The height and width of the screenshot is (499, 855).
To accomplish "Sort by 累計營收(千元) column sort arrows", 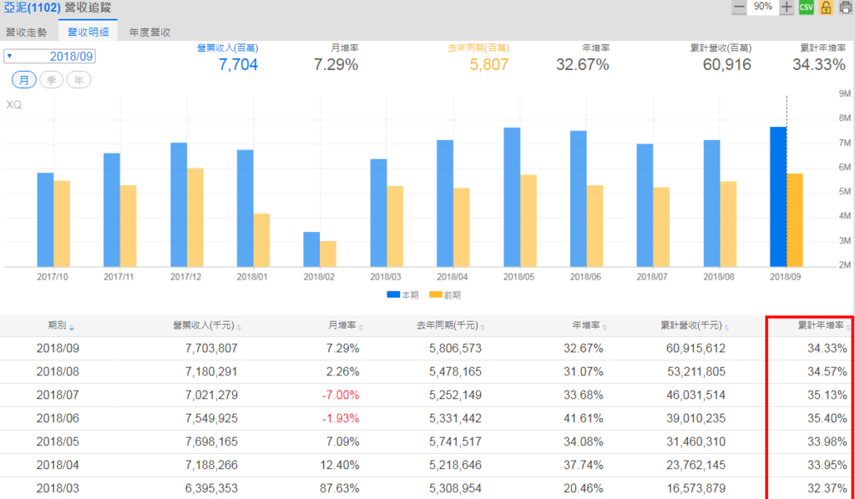I will [727, 327].
